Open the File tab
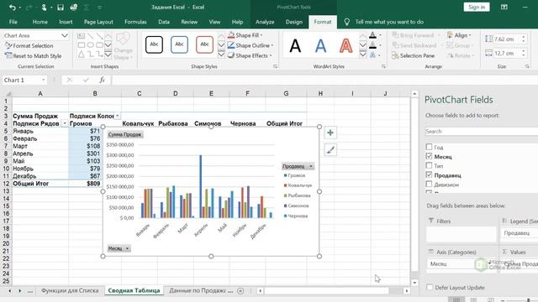The width and height of the screenshot is (538, 302). point(13,22)
